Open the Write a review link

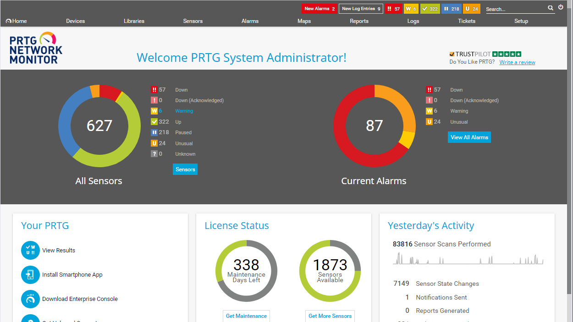517,62
